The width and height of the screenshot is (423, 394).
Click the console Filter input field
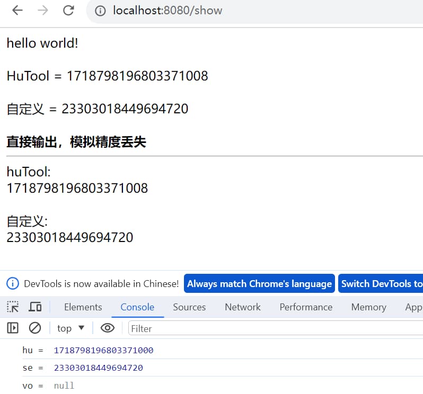click(x=276, y=328)
